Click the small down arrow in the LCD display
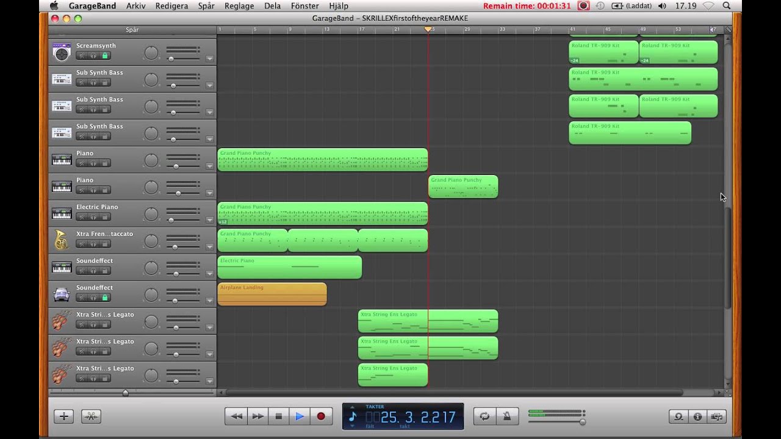Image resolution: width=781 pixels, height=439 pixels. click(352, 426)
